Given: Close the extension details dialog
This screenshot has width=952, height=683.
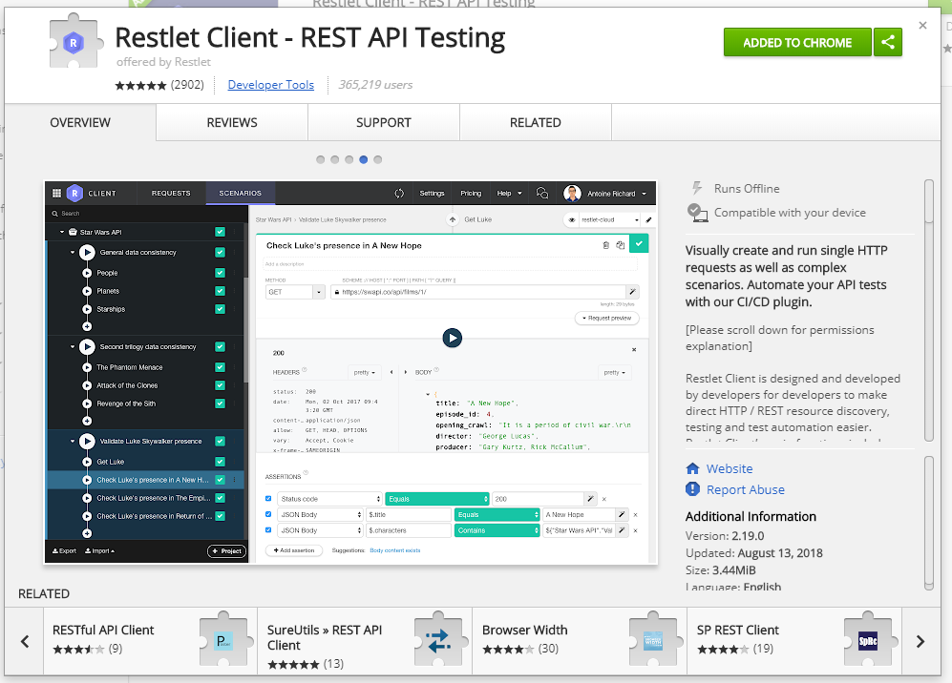Looking at the screenshot, I should 922,26.
